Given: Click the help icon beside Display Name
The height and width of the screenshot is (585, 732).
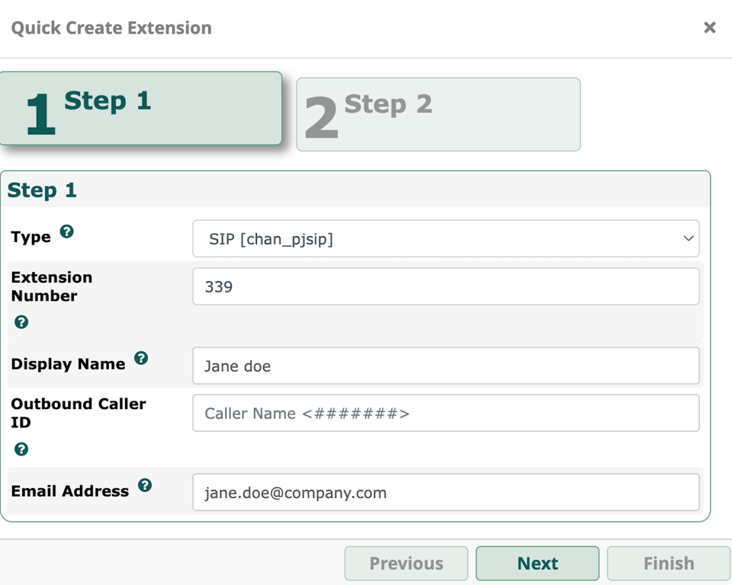Looking at the screenshot, I should coord(140,358).
